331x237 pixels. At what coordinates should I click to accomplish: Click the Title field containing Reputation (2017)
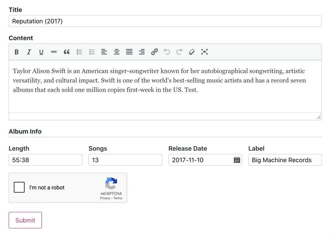coord(165,21)
